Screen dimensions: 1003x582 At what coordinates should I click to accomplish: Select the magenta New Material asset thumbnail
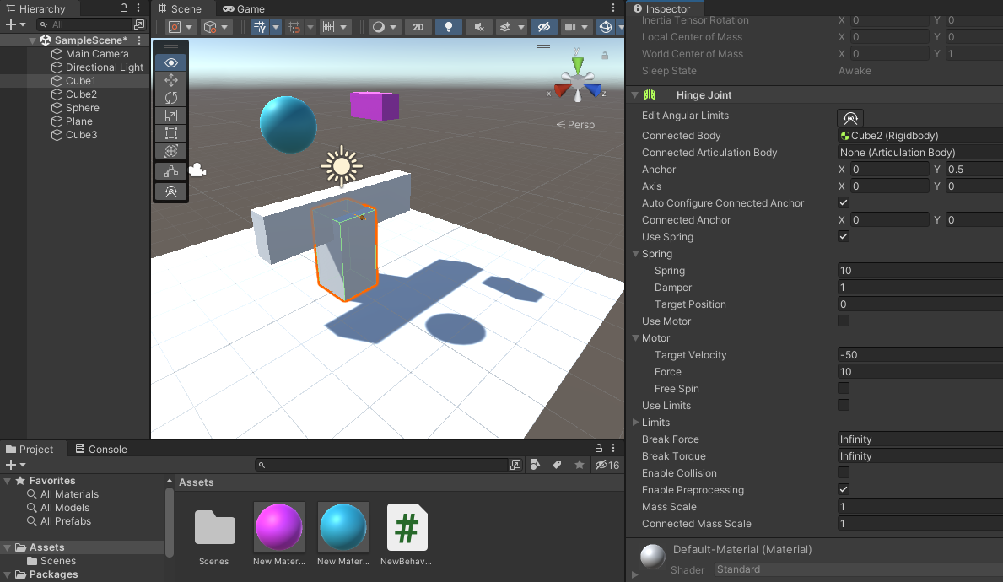tap(279, 527)
